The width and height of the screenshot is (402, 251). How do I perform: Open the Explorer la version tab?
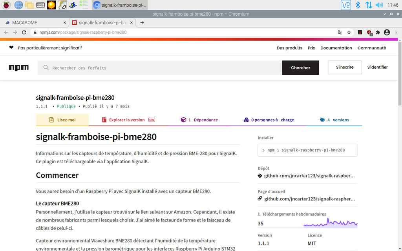128,120
